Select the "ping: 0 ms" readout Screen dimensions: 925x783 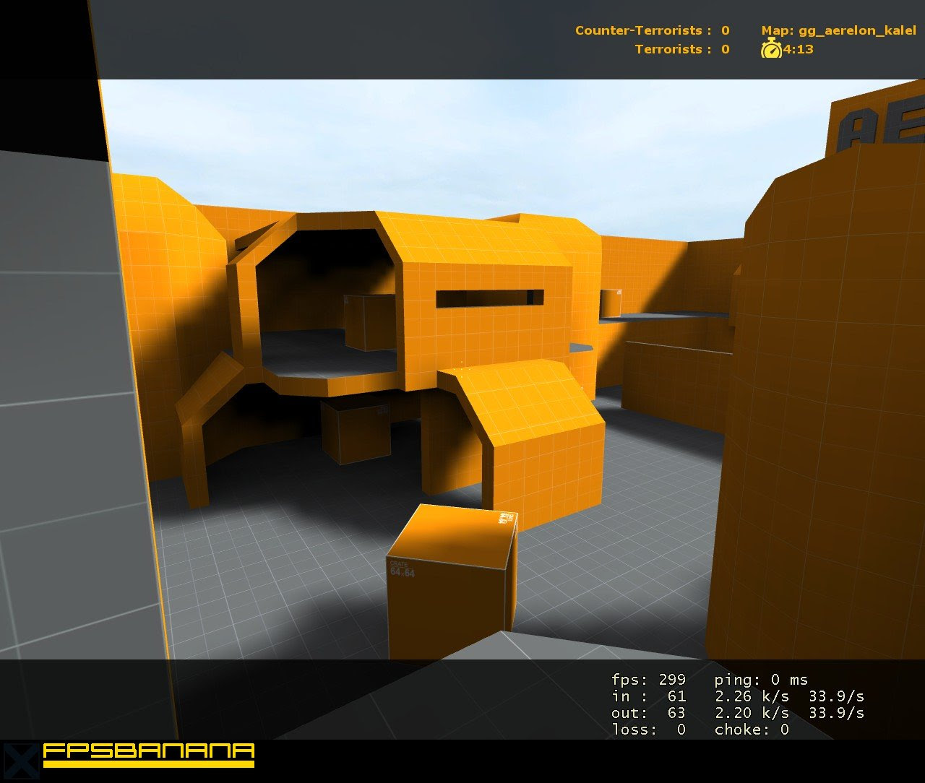pos(761,680)
